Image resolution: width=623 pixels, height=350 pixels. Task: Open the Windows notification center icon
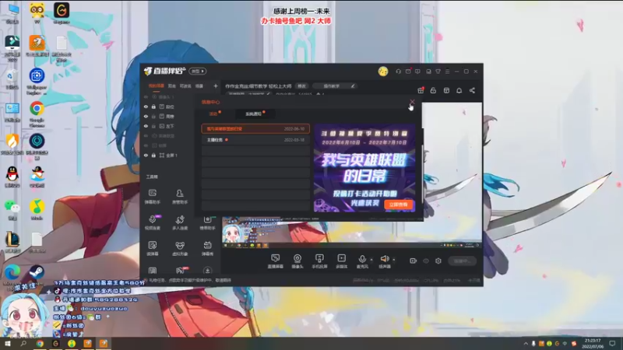tap(613, 343)
